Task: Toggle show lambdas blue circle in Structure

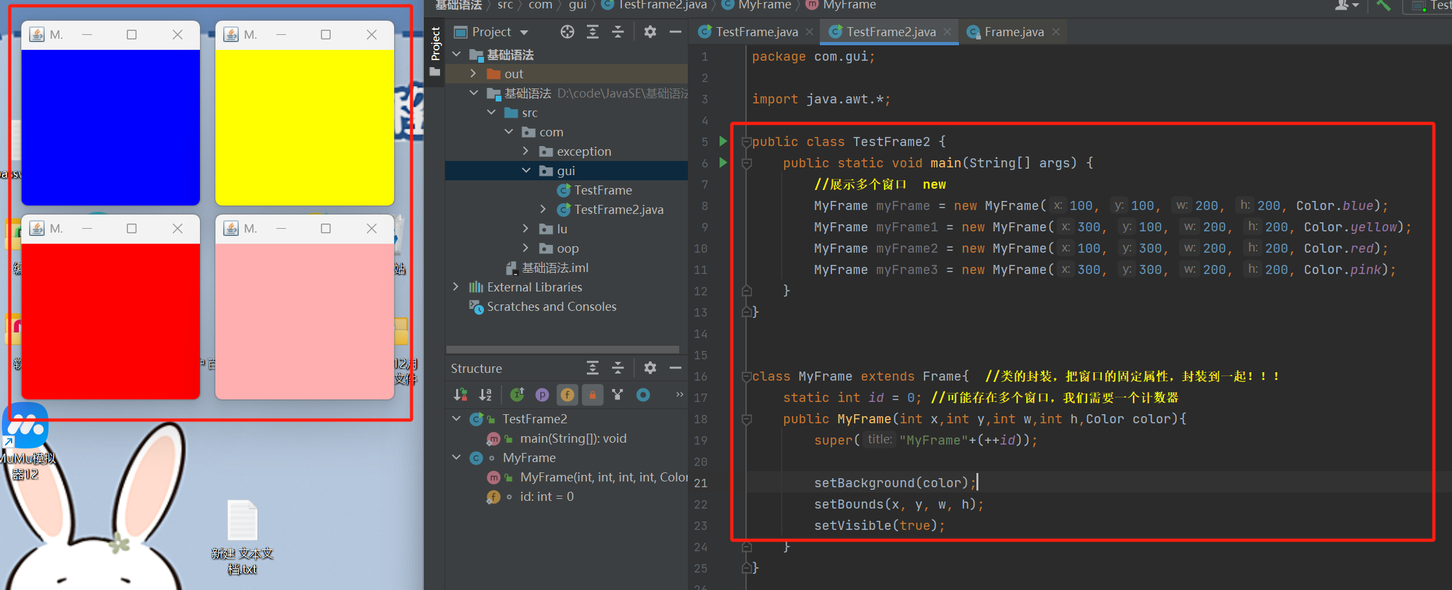Action: [x=643, y=395]
